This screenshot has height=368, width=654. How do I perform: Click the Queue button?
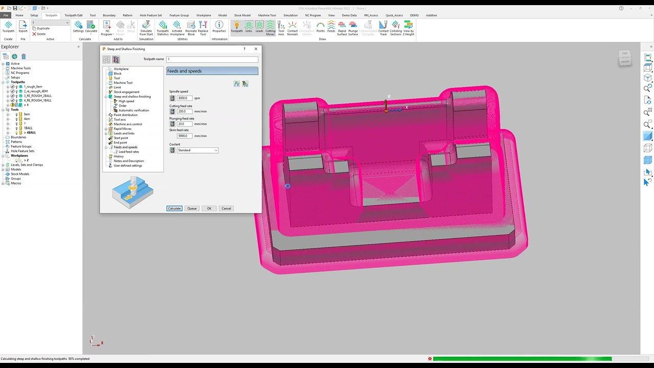(192, 209)
